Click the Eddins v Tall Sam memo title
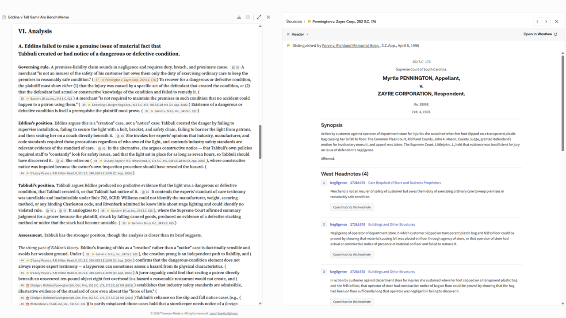Viewport: 566px width, 318px height. click(x=38, y=17)
